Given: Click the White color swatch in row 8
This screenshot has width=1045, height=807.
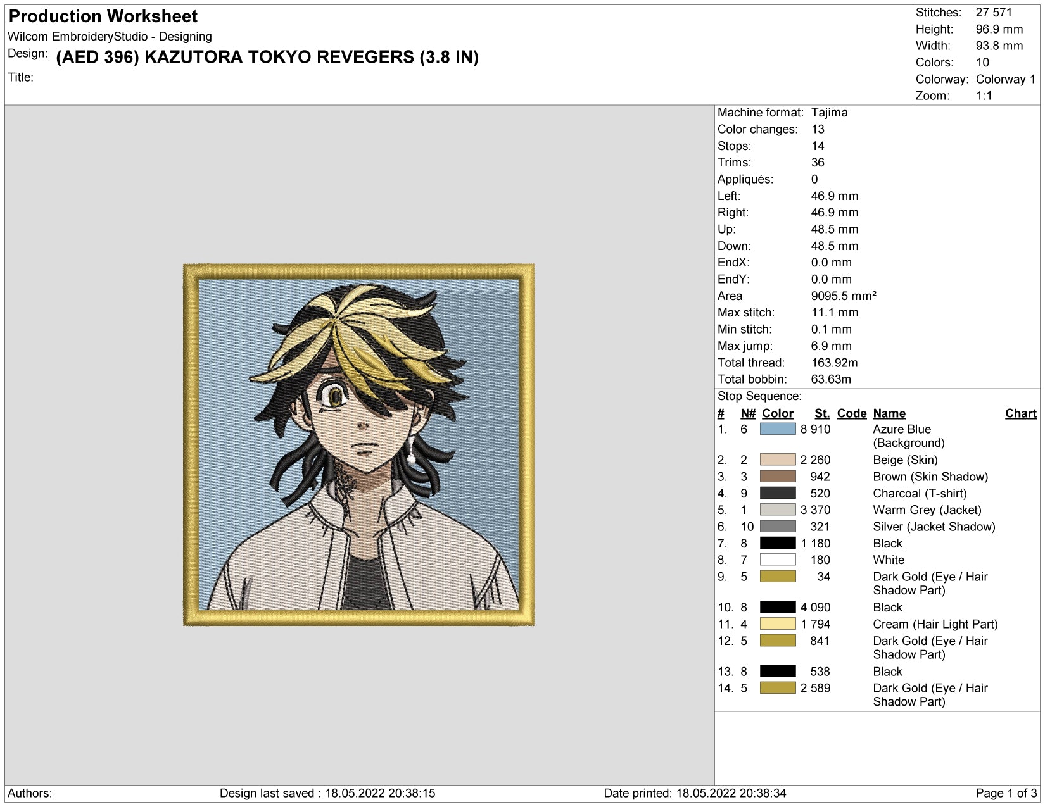Looking at the screenshot, I should click(778, 560).
